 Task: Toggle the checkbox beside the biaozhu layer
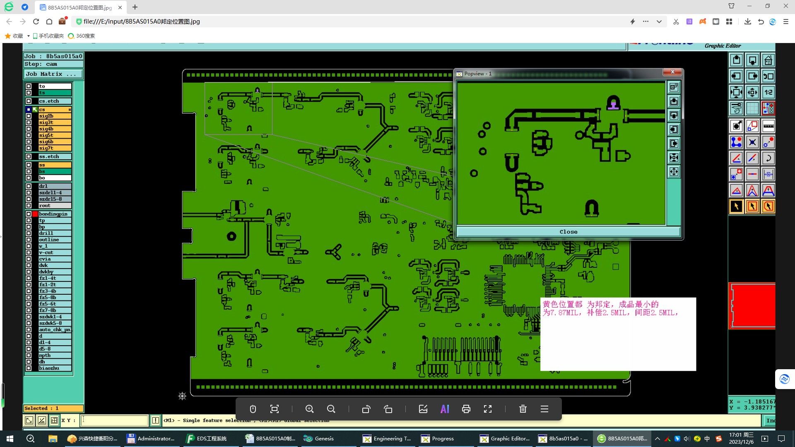[x=29, y=368]
